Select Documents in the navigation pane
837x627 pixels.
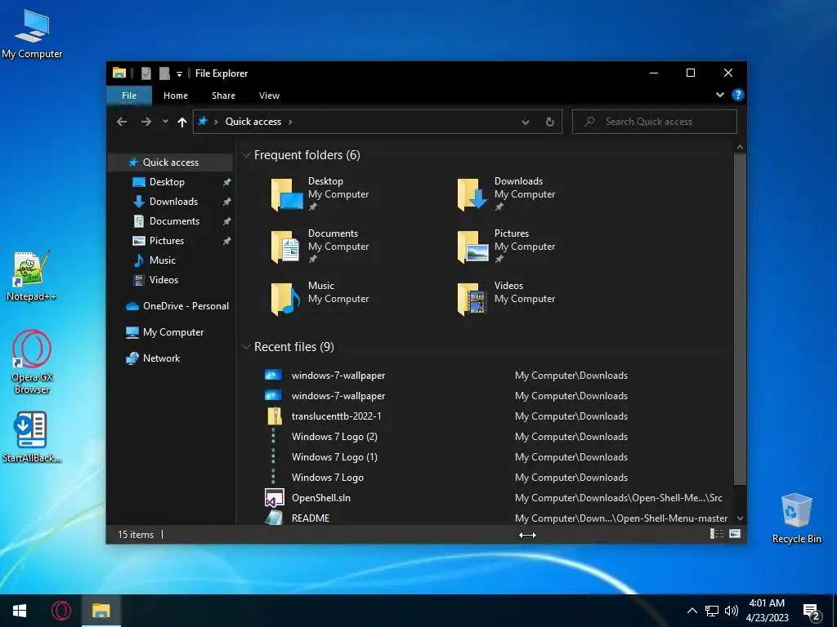[x=174, y=221]
